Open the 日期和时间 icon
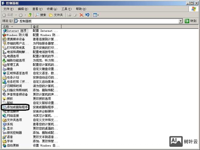This screenshot has width=200, height=150. (4, 86)
